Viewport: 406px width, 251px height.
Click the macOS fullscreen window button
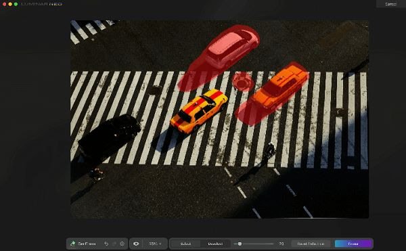pos(16,4)
